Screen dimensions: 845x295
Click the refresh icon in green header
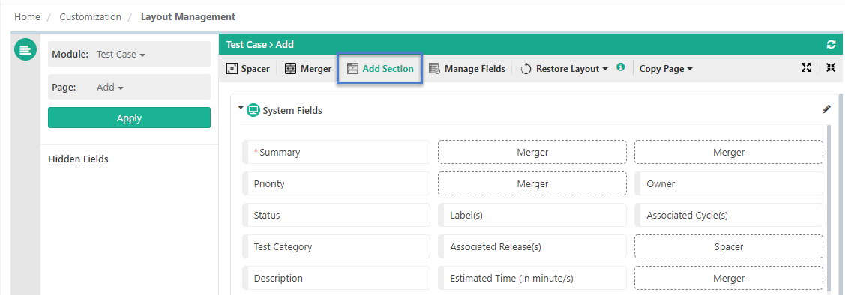(831, 45)
